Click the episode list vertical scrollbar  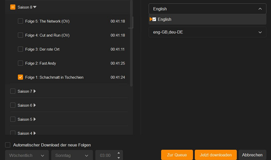tap(131, 43)
